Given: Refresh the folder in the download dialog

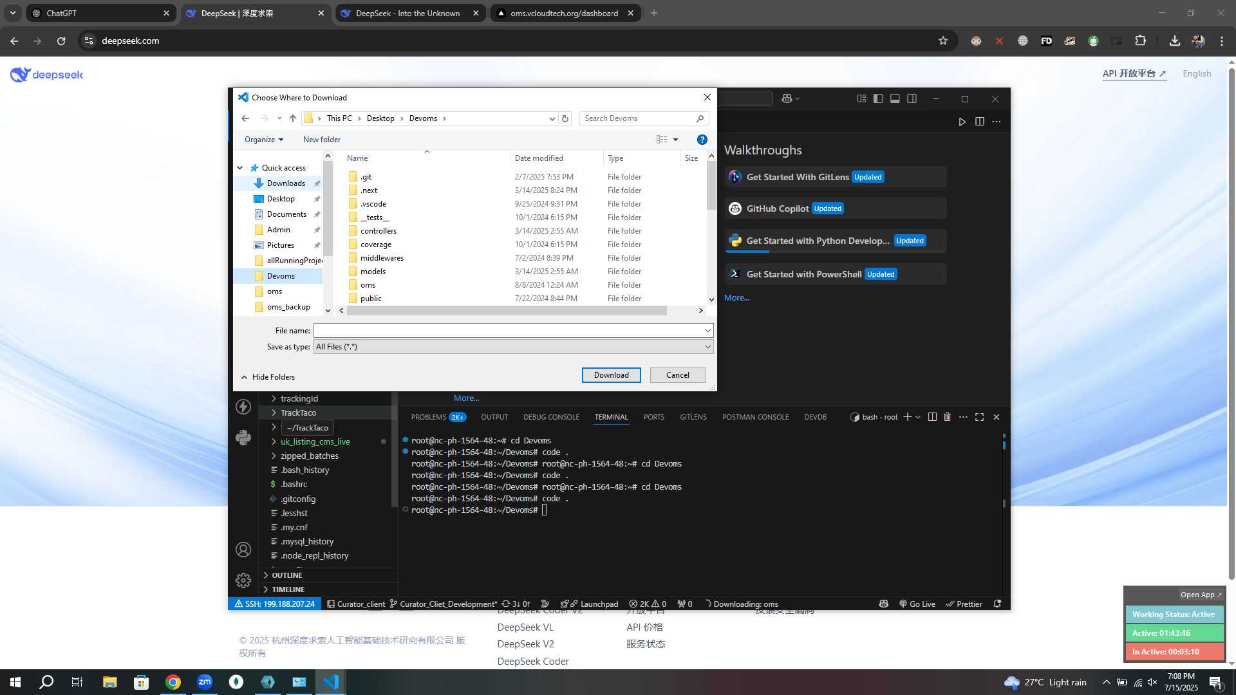Looking at the screenshot, I should click(x=565, y=118).
